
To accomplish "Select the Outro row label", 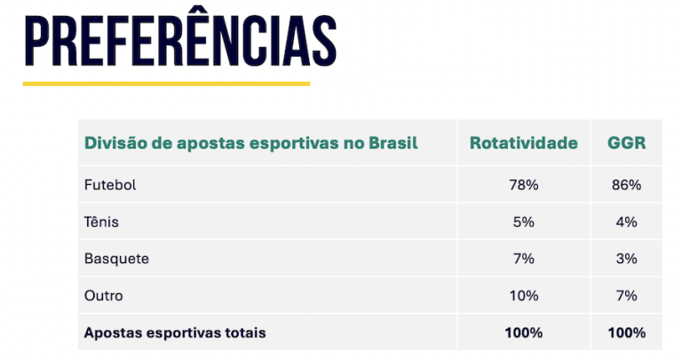I will 103,295.
